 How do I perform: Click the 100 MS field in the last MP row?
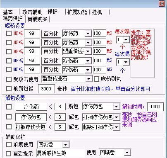(100, 69)
